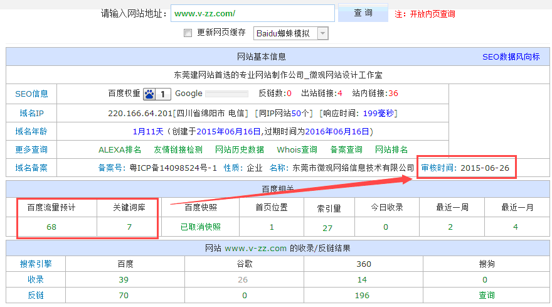Image resolution: width=552 pixels, height=307 pixels.
Task: Toggle the 更新网页缓存 checkbox
Action: click(x=188, y=33)
